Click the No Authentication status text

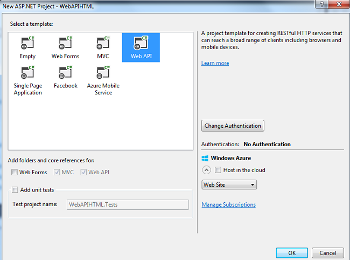tap(267, 144)
